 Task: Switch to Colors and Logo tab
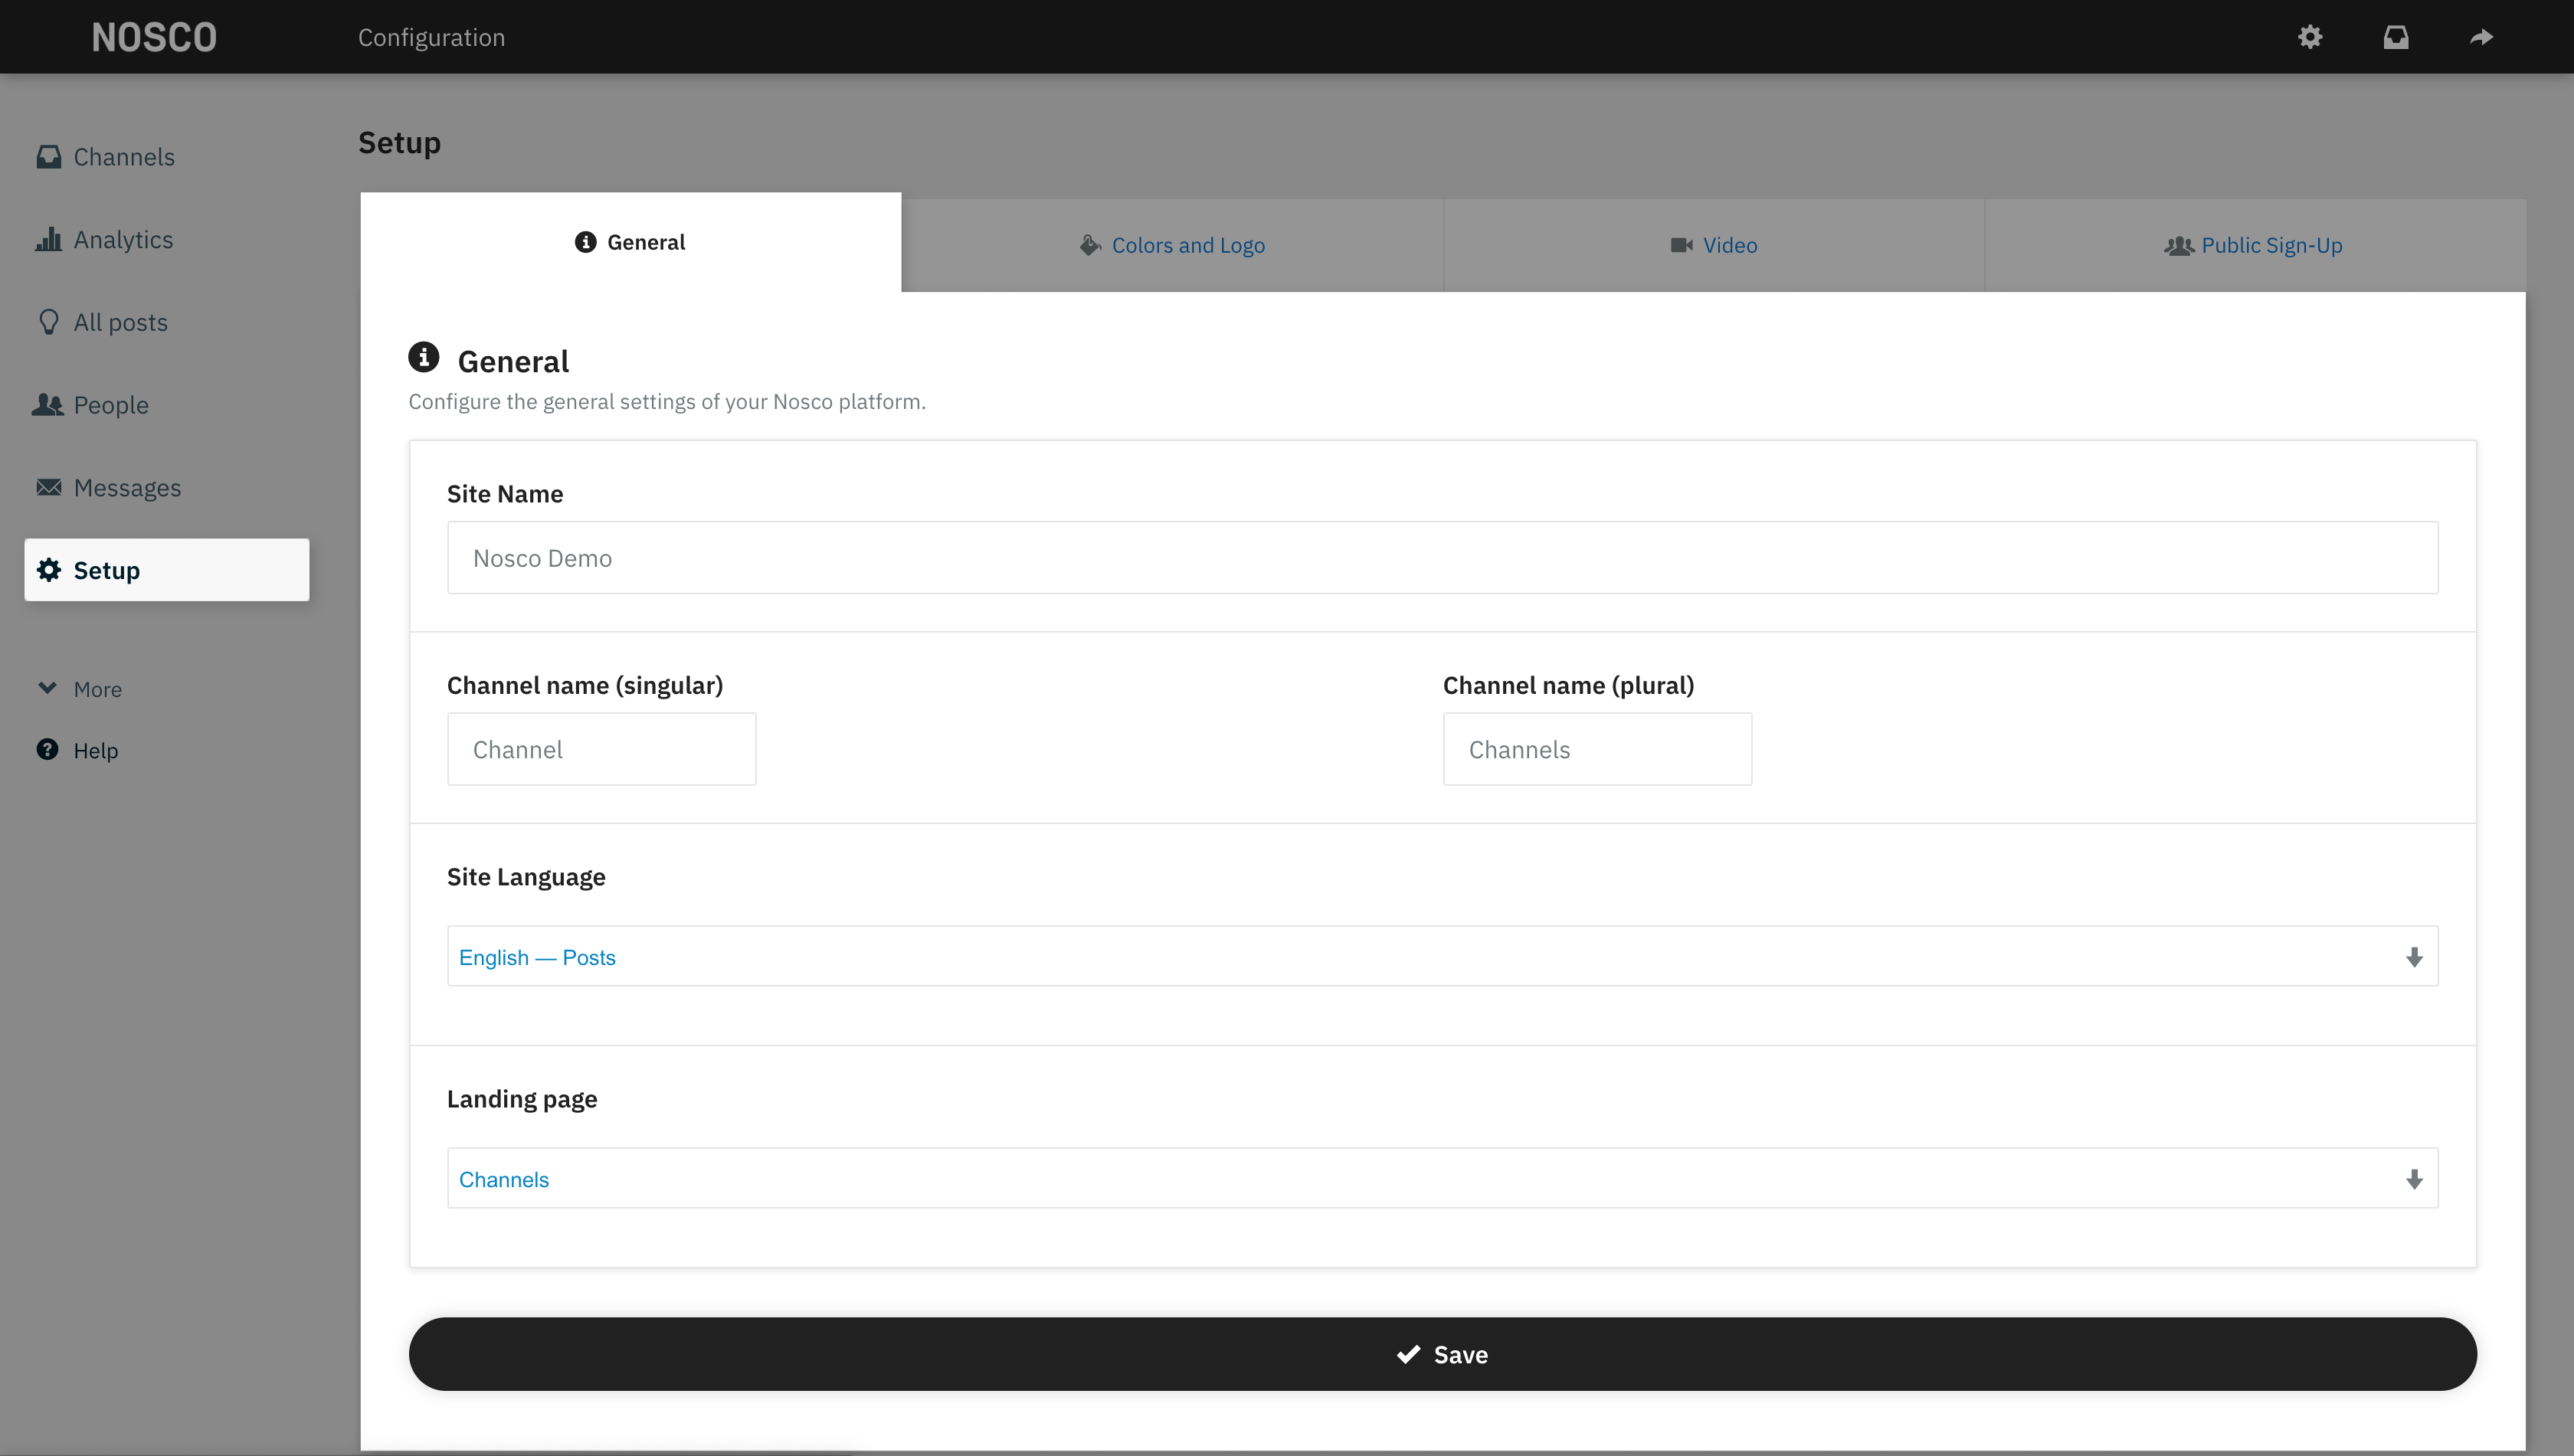pos(1172,245)
